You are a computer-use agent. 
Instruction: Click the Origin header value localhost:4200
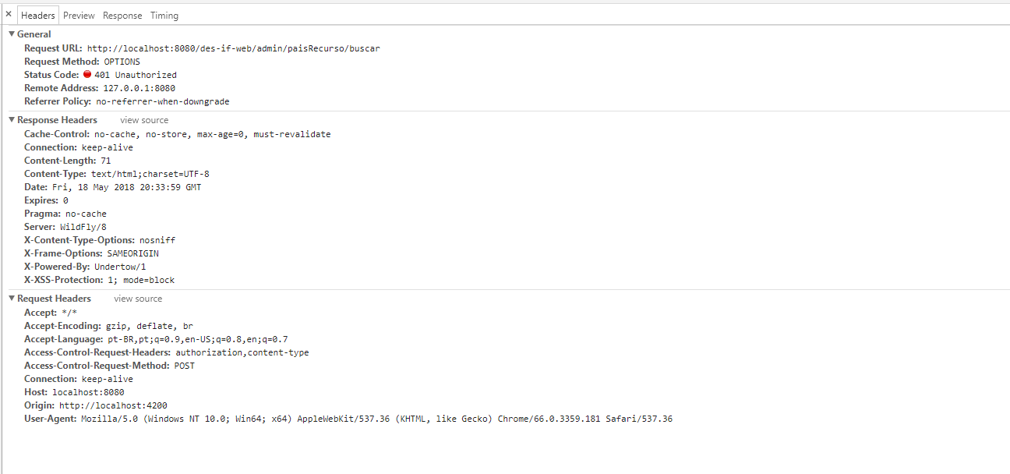pos(113,405)
